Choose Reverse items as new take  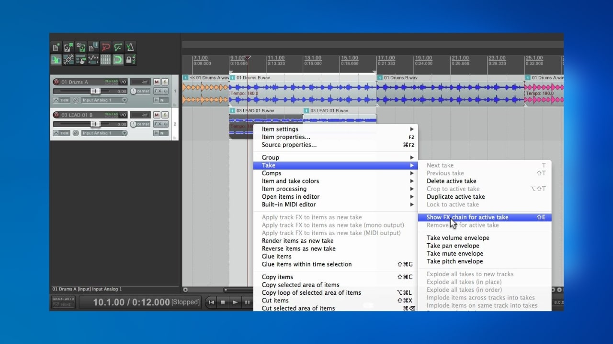coord(335,248)
